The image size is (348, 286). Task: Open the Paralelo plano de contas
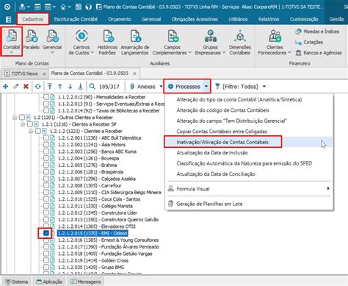[x=32, y=40]
